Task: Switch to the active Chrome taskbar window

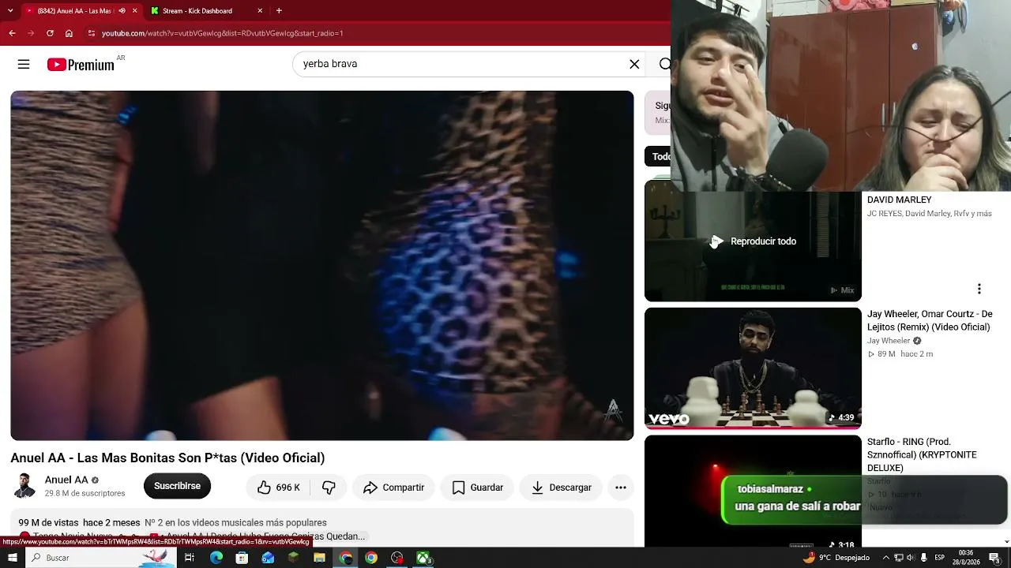Action: (345, 558)
